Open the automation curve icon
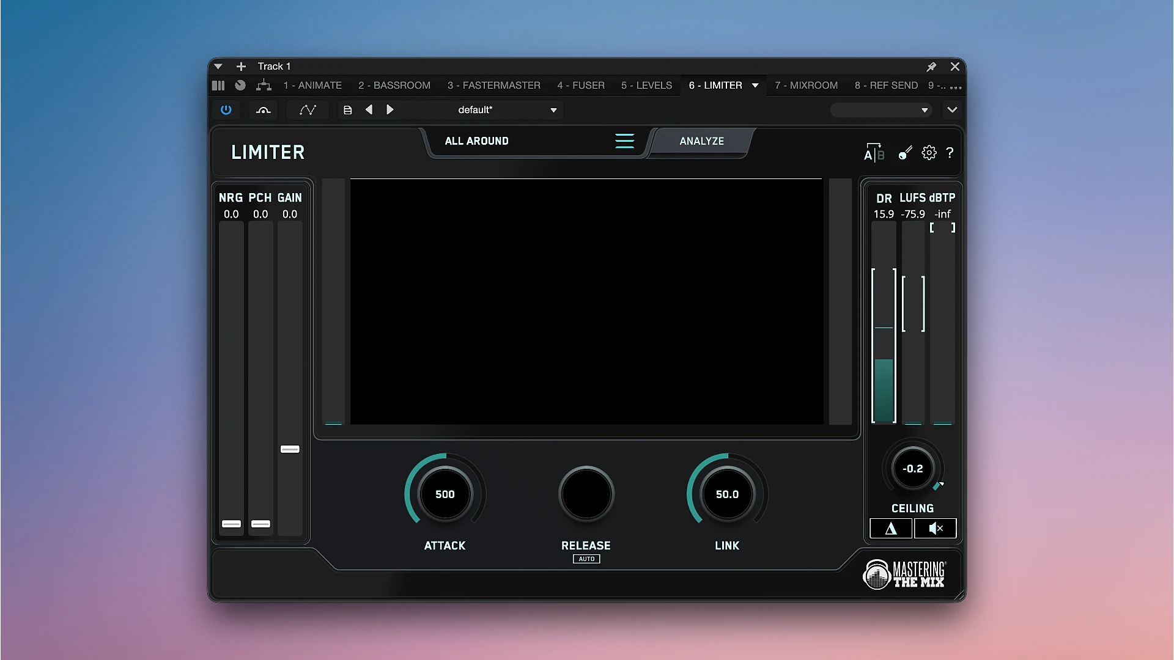 [x=308, y=110]
